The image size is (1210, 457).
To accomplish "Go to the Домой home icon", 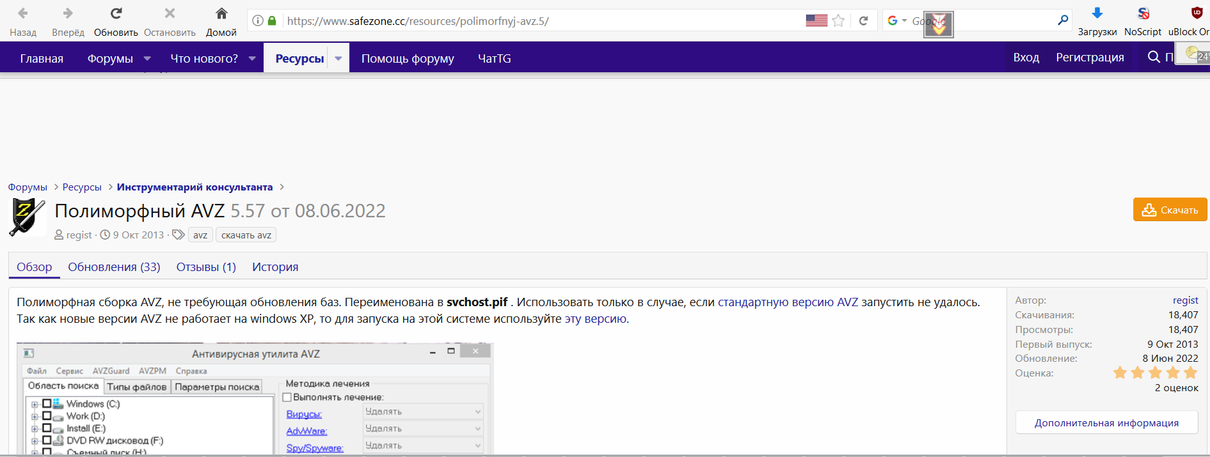I will tap(221, 13).
